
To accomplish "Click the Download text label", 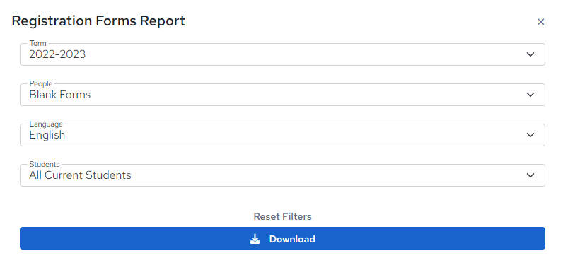I will pyautogui.click(x=292, y=239).
